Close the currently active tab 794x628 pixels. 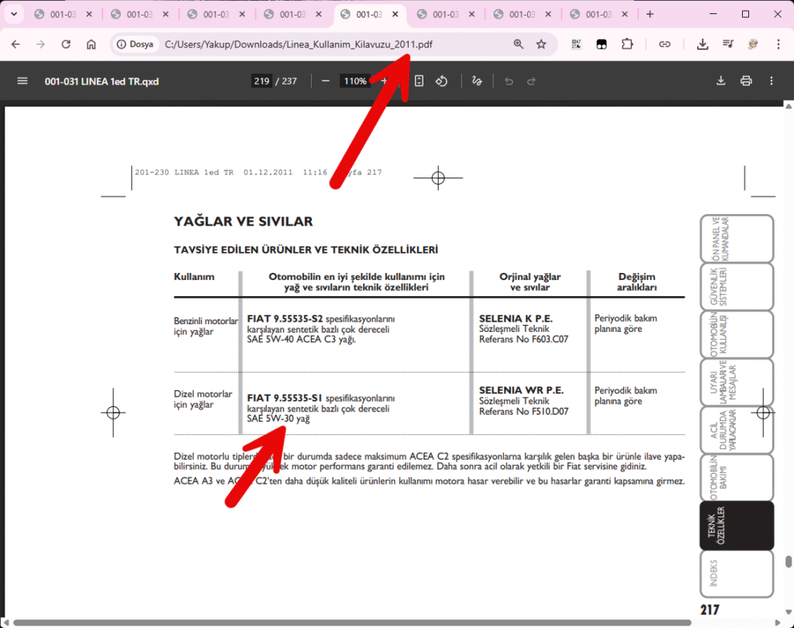tap(396, 14)
